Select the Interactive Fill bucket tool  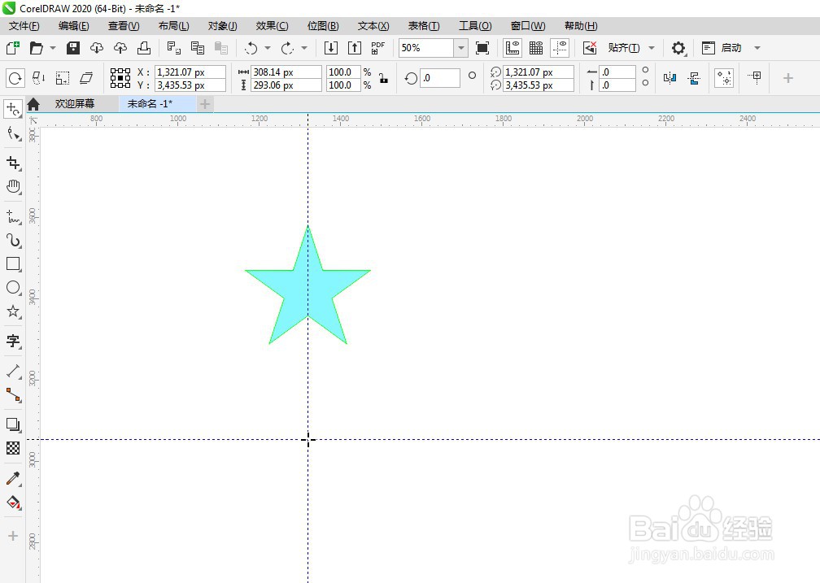pyautogui.click(x=14, y=503)
